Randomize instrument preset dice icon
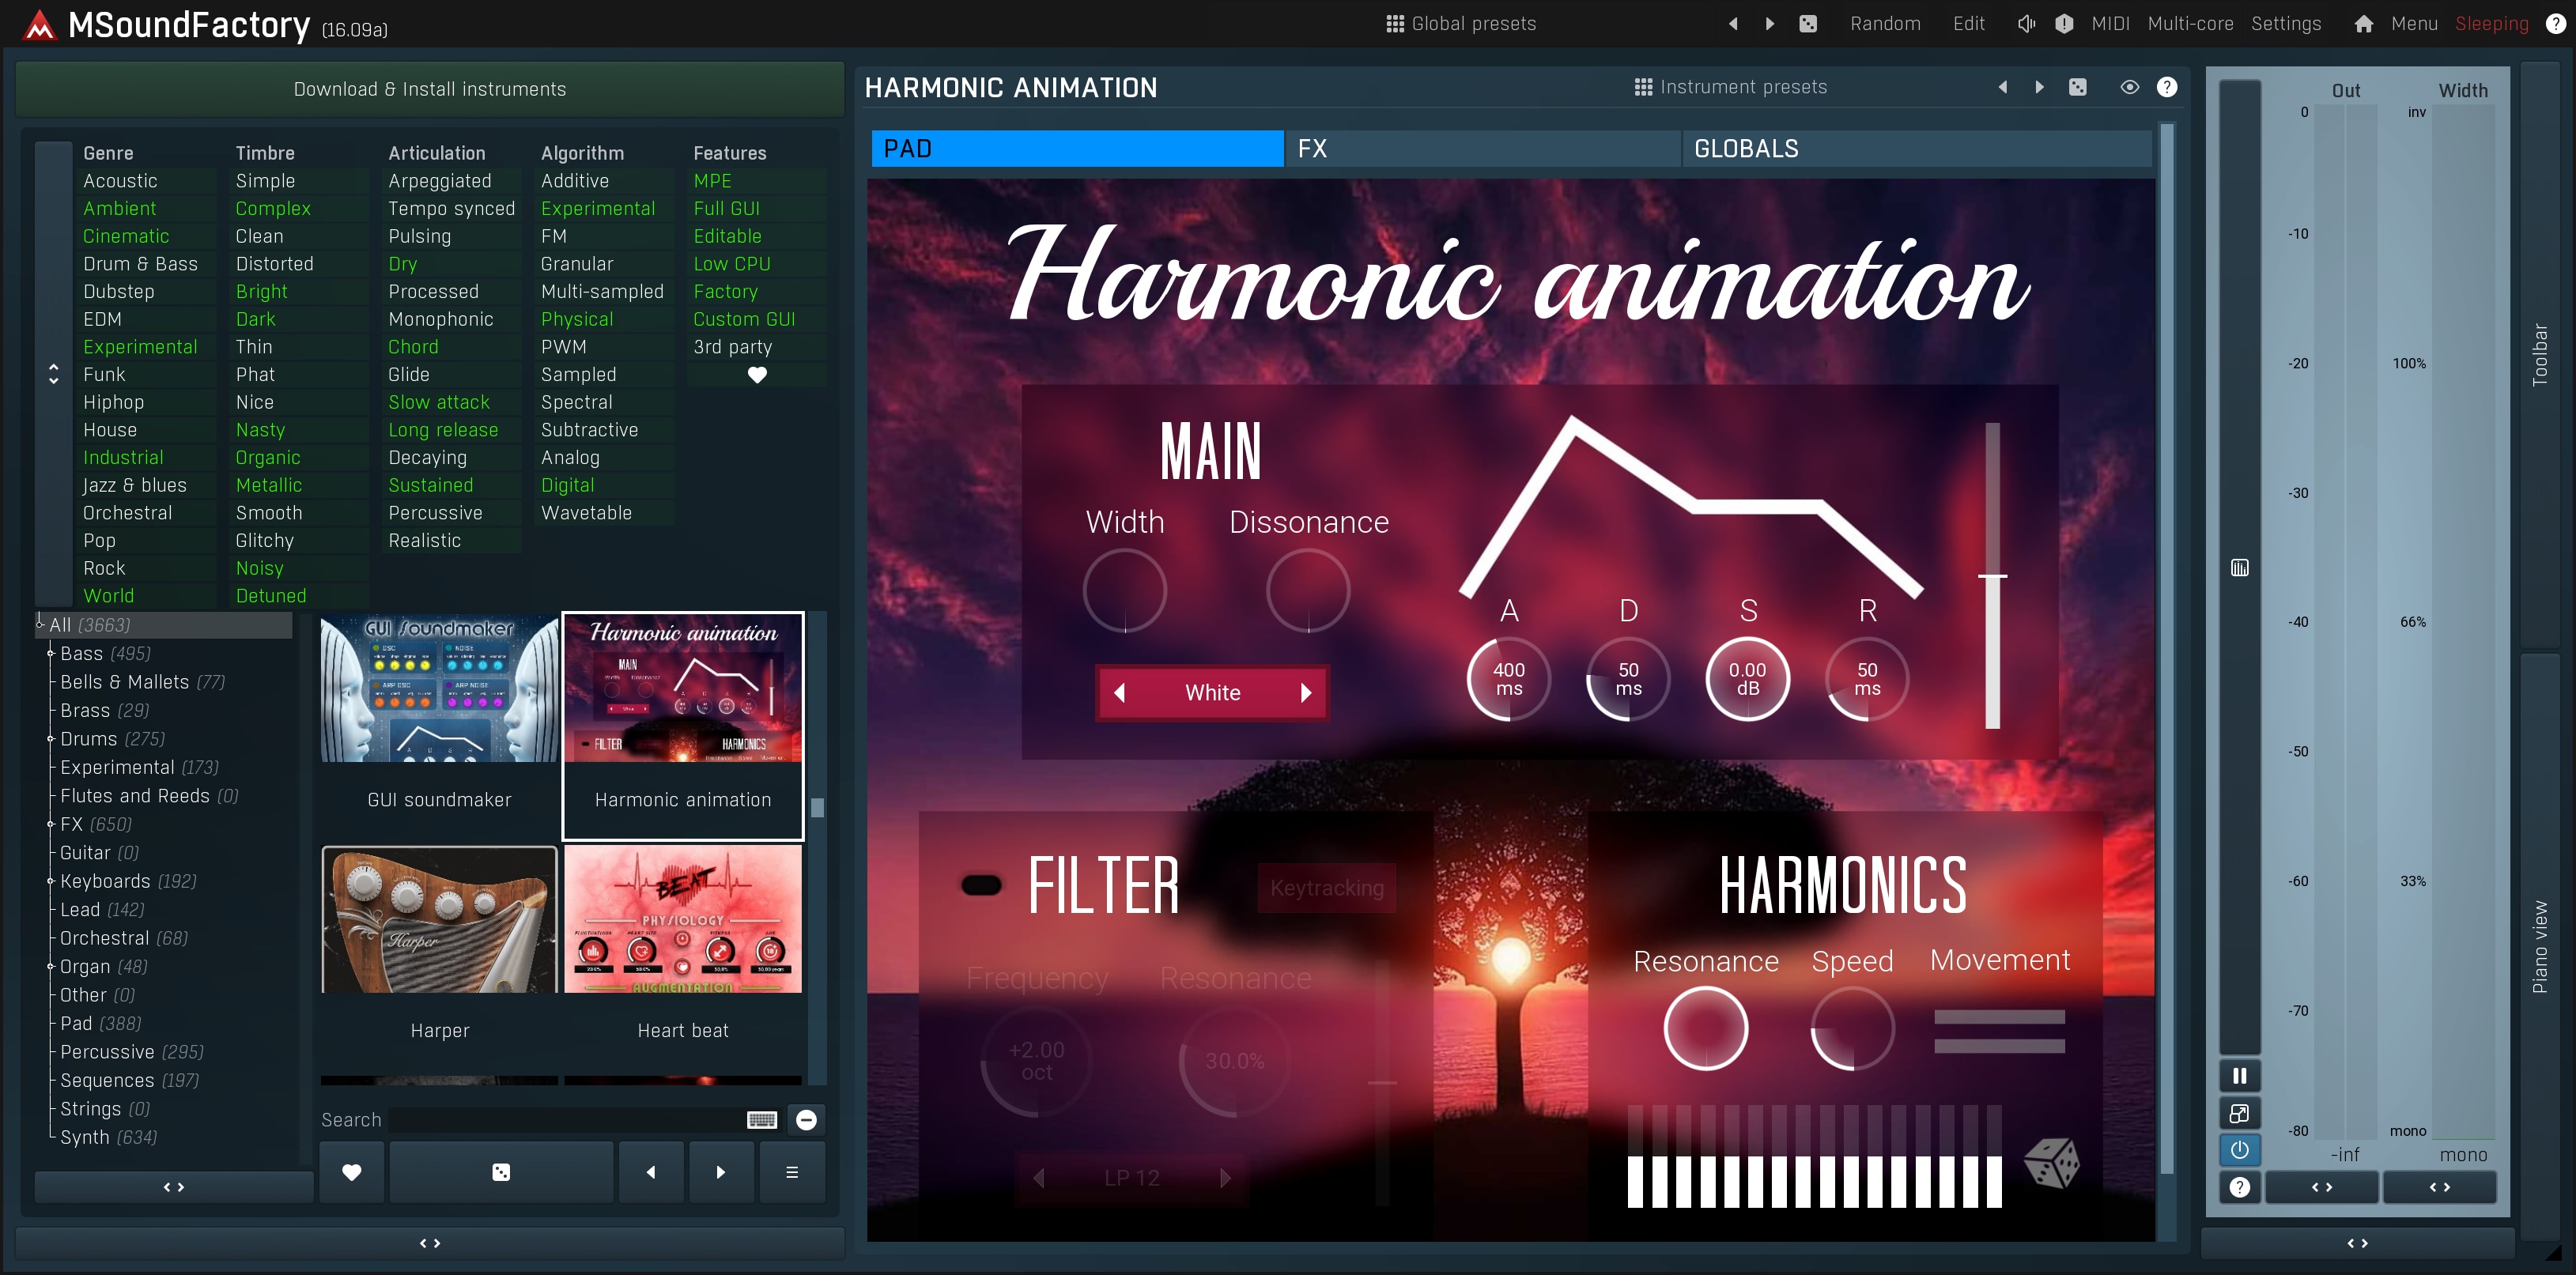 click(2078, 87)
